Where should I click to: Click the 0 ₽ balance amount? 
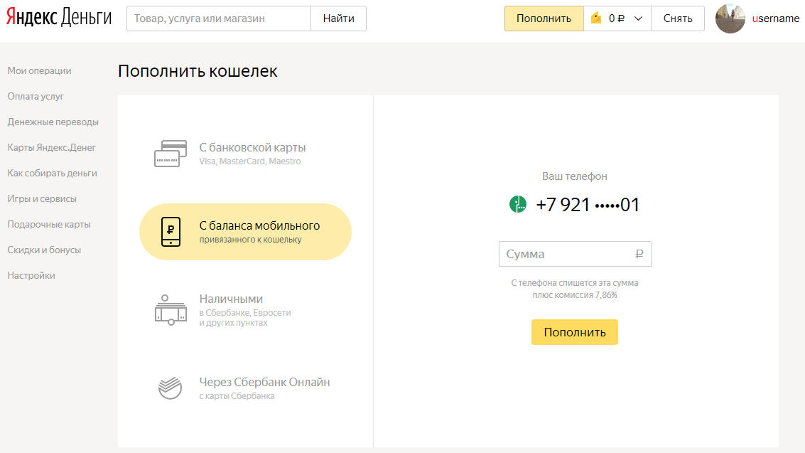click(617, 18)
